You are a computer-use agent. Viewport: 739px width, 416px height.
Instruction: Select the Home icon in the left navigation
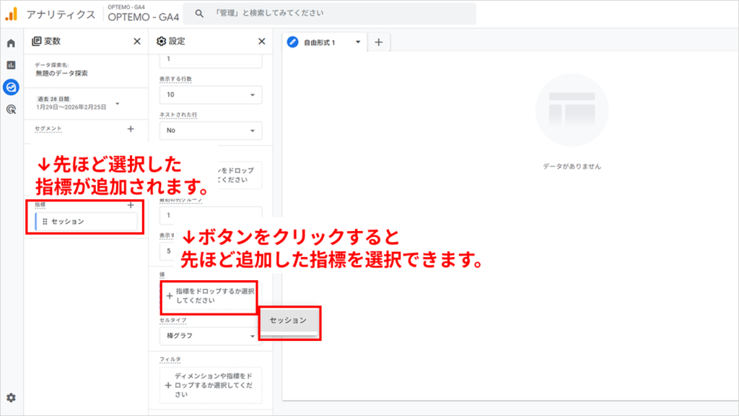click(12, 45)
